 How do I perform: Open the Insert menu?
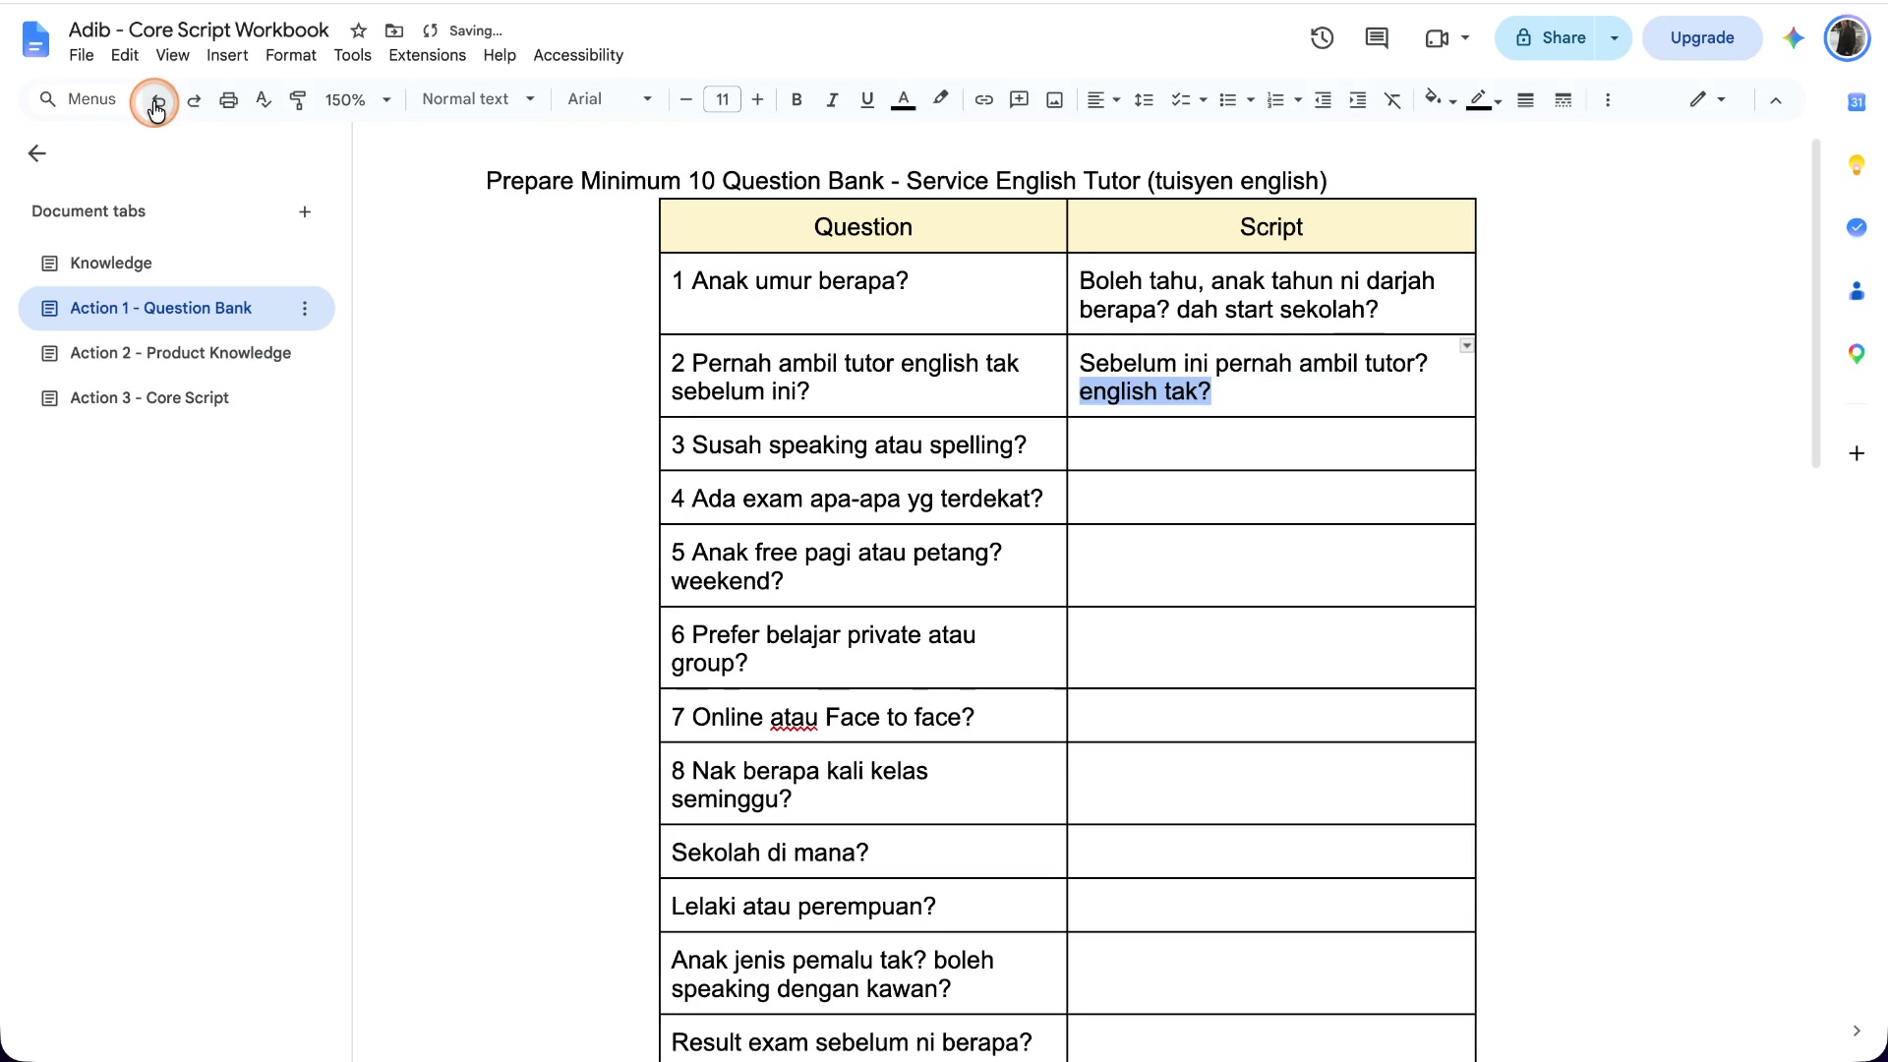pos(227,55)
